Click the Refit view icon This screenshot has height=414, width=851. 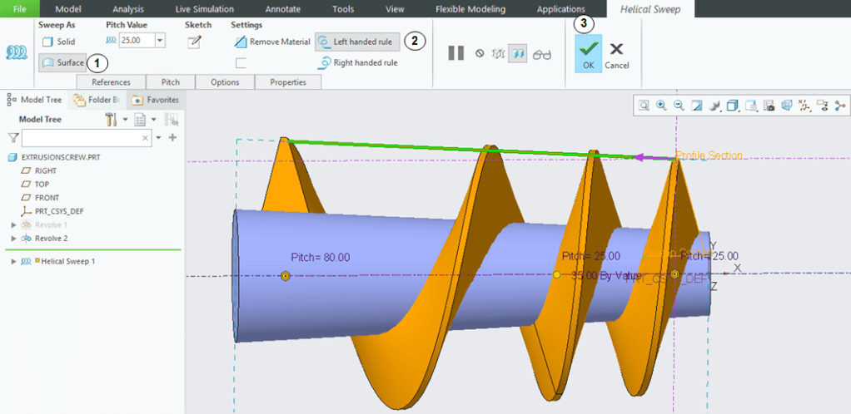[644, 106]
